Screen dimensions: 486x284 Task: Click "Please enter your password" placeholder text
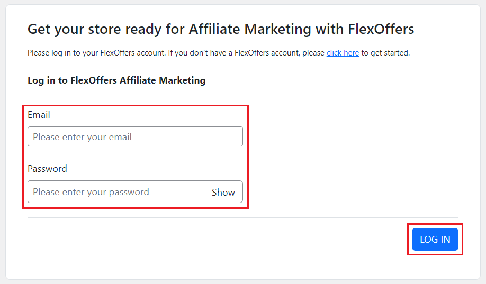tap(91, 192)
